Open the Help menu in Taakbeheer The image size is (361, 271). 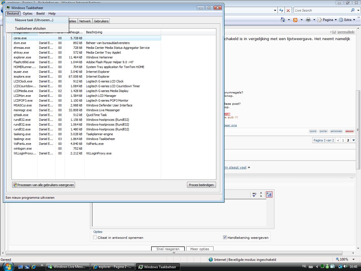52,14
